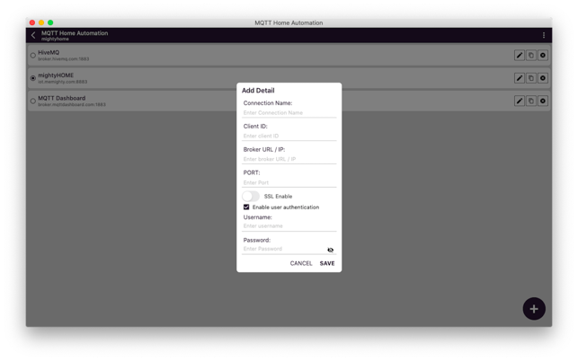Go back using the header back arrow
The image size is (578, 361).
(33, 36)
